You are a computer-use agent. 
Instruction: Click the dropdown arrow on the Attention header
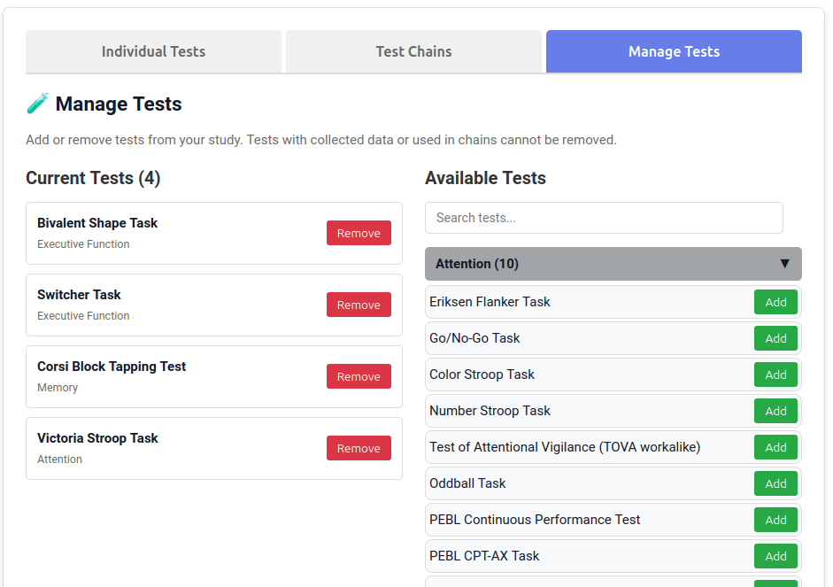point(784,264)
